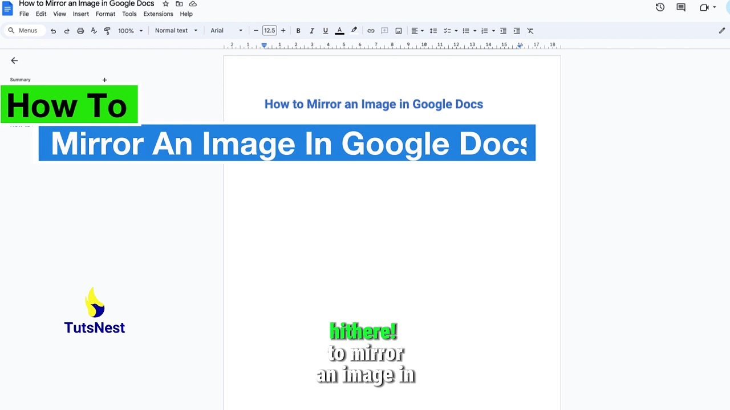
Task: Open the Normal text style dropdown
Action: (176, 31)
